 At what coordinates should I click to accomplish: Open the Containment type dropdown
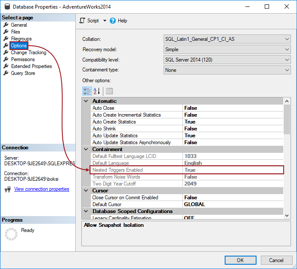point(227,70)
